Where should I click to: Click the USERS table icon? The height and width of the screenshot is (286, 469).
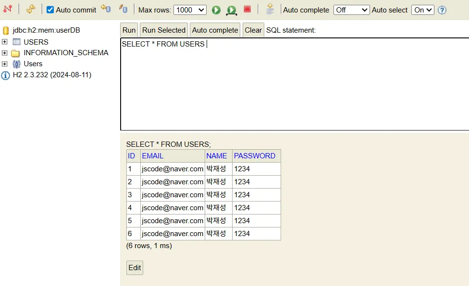[16, 42]
